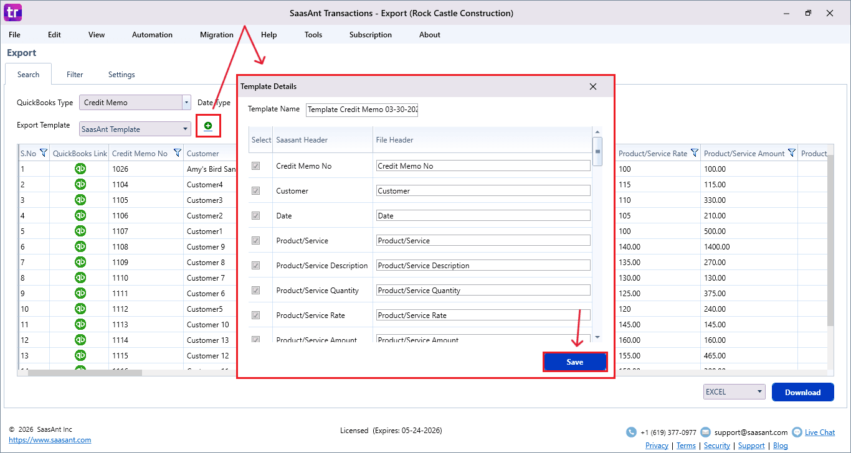
Task: Open QuickBooks link for credit memo 1105
Action: (x=80, y=200)
